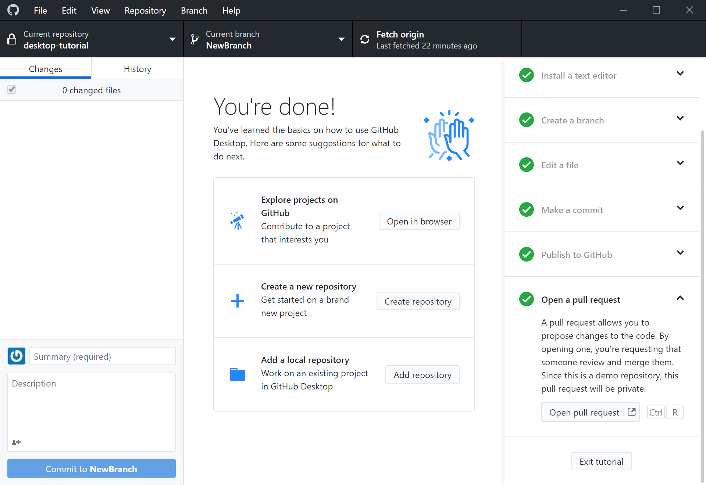Click the high-five hands illustration
Image resolution: width=706 pixels, height=485 pixels.
click(449, 136)
